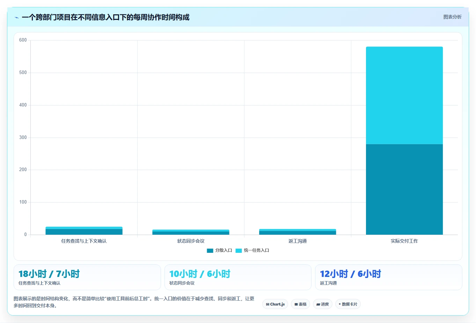Click the 数据卡片 tag pill

[x=348, y=304]
